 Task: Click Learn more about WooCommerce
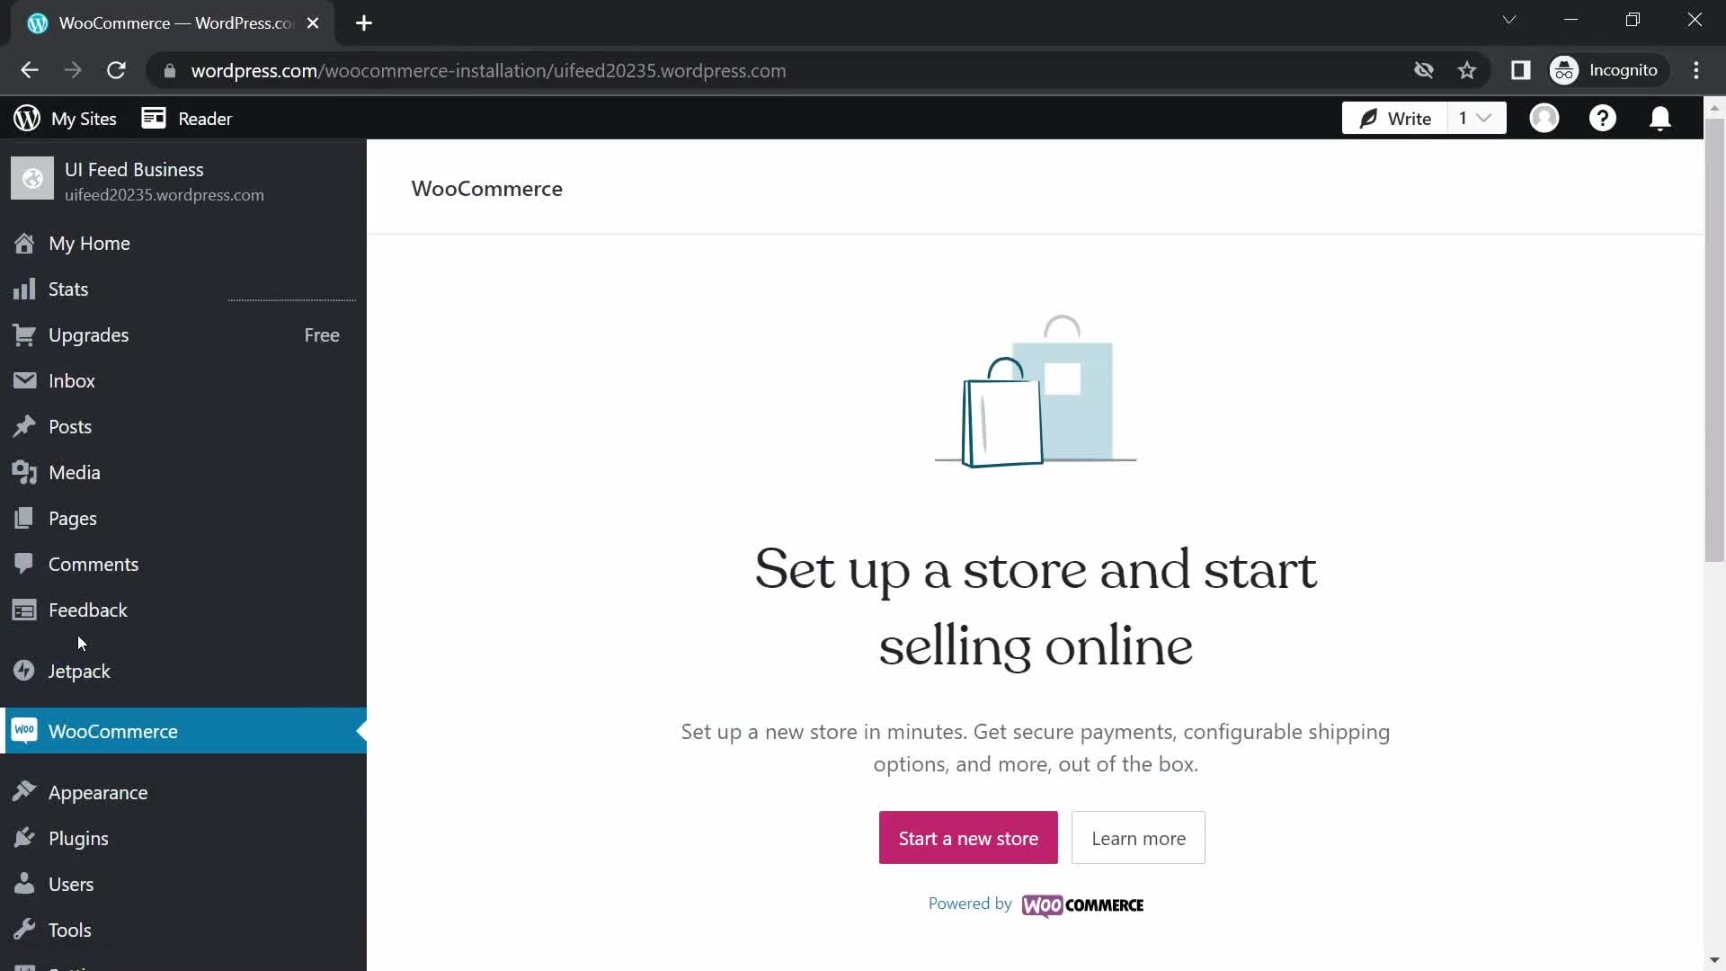pos(1138,837)
